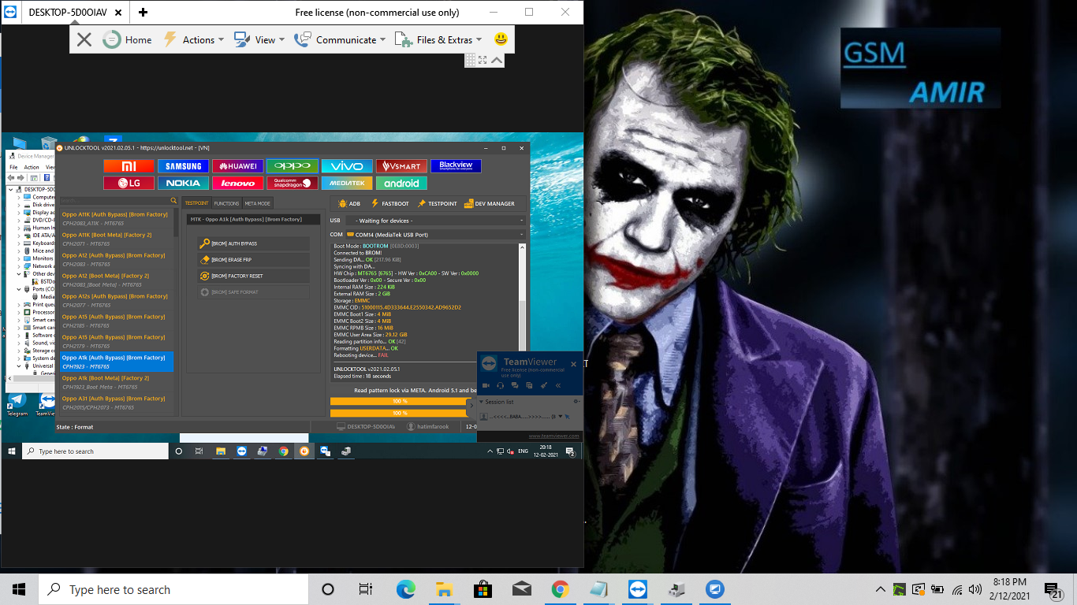Click the fullscreen icon under TeamViewer toolbar

(x=483, y=60)
